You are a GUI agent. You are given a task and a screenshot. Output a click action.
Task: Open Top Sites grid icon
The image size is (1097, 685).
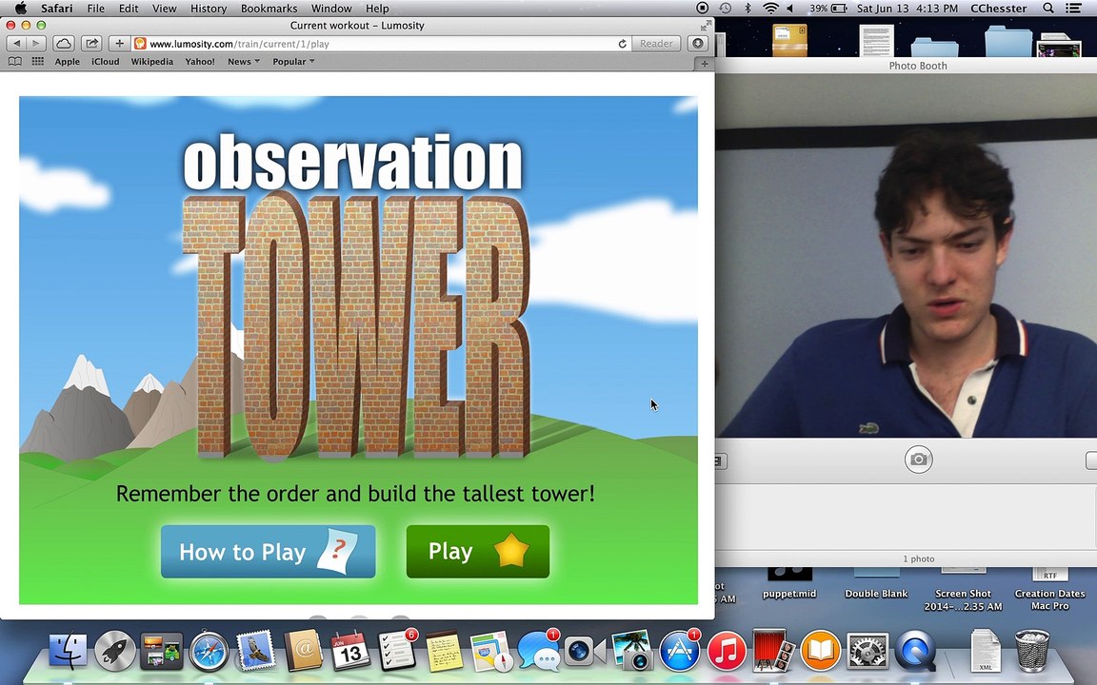point(38,62)
